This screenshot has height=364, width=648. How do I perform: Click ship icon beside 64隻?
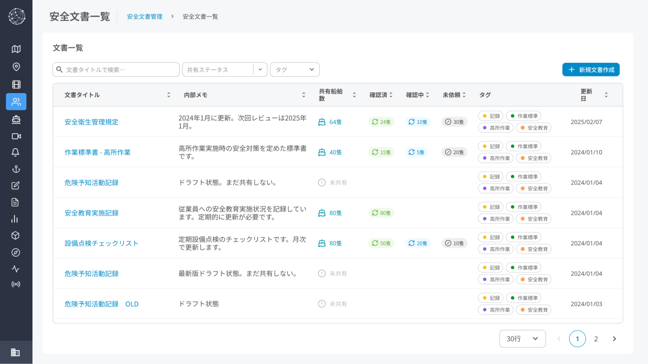pos(322,122)
